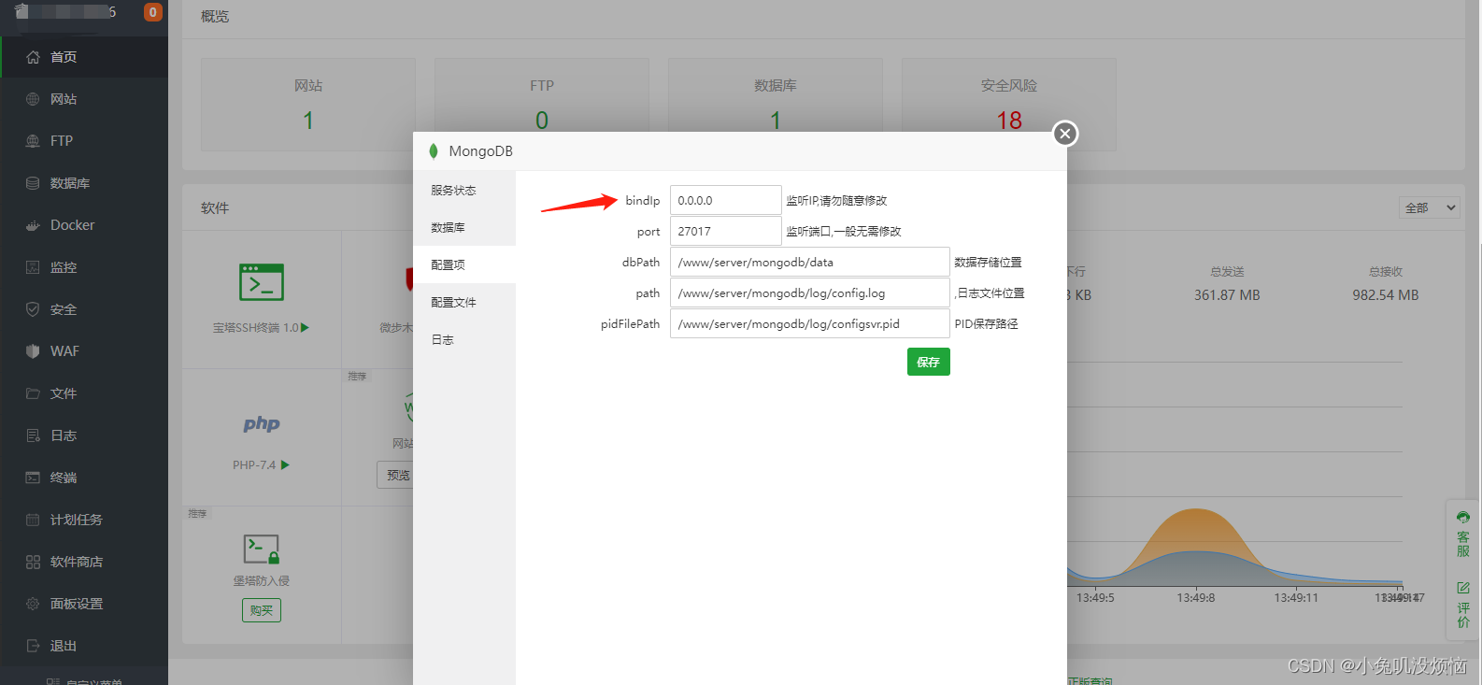Screen dimensions: 1482x685
Task: Click the folder icon beside 文件
Action: tap(33, 393)
